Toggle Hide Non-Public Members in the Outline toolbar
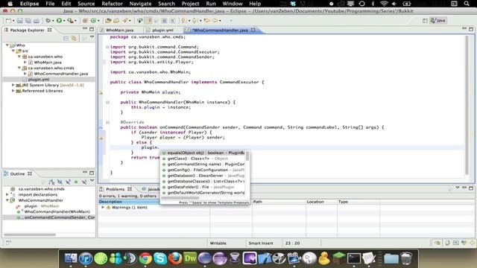The image size is (477, 268). tap(76, 182)
